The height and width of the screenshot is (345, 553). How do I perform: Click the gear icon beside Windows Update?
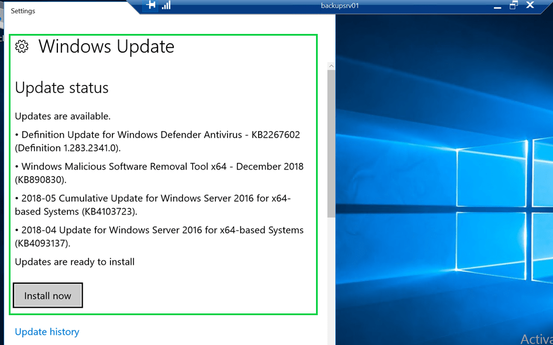click(x=22, y=47)
